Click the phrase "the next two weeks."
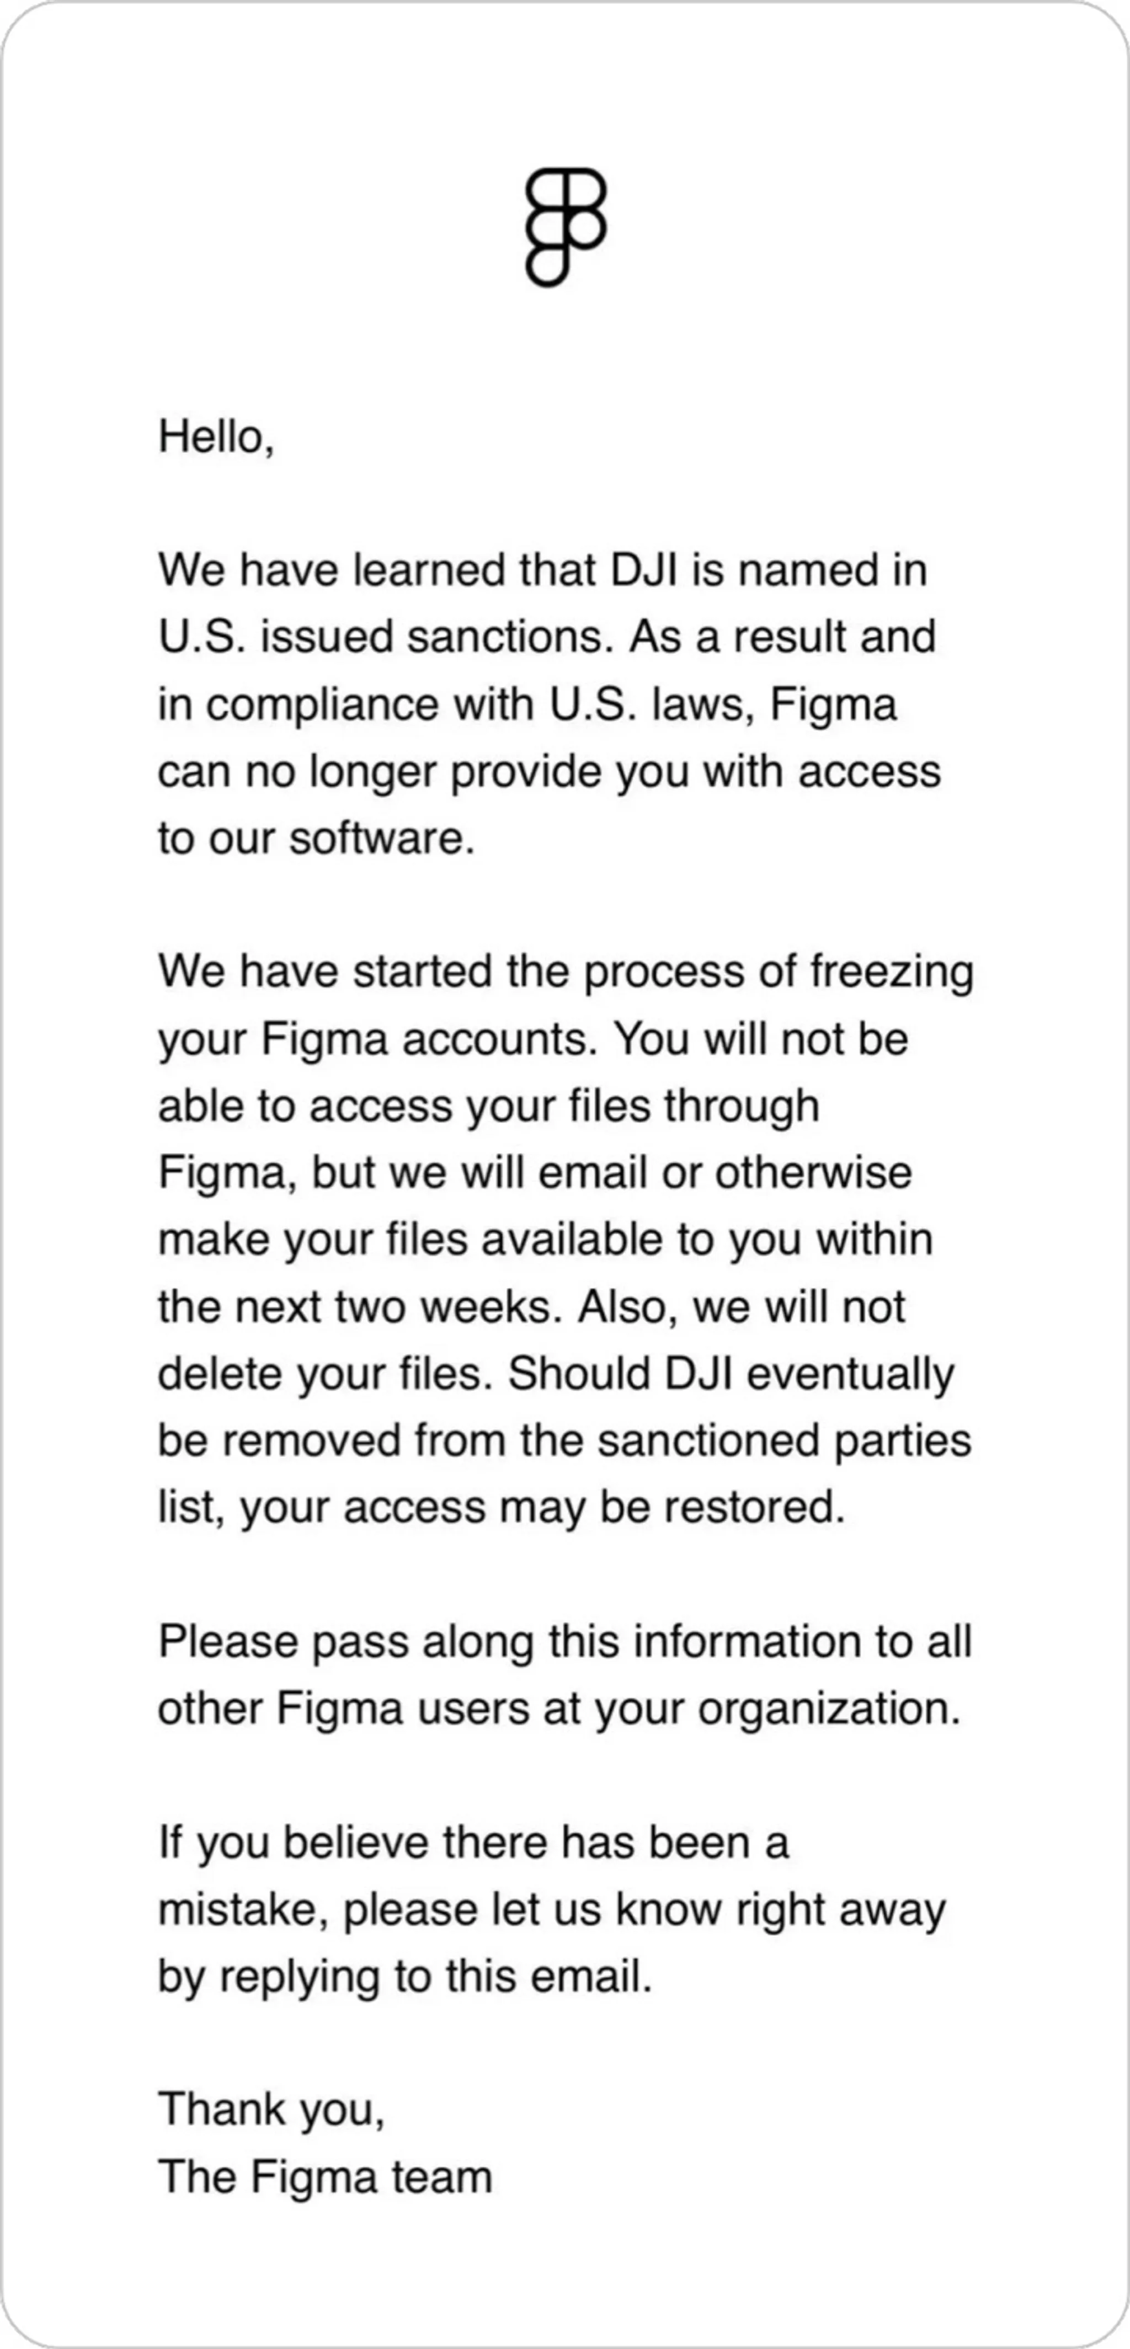 360,1307
